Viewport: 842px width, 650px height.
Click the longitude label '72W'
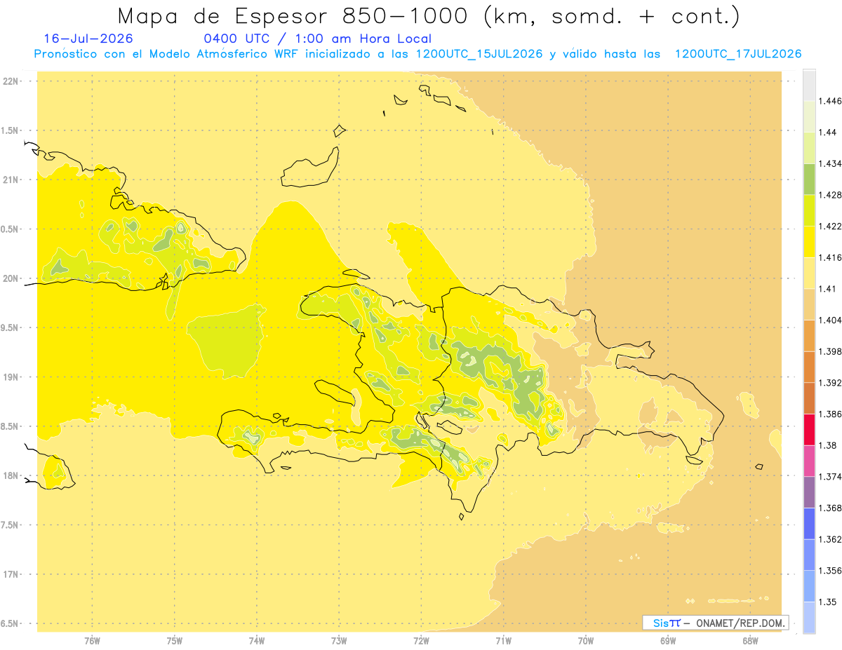pyautogui.click(x=421, y=639)
